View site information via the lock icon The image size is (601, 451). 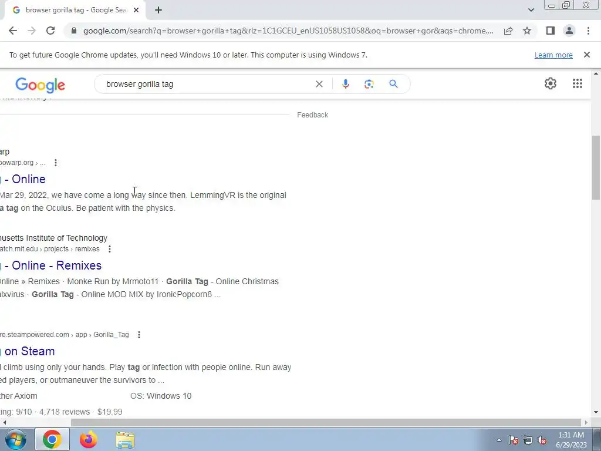[74, 31]
